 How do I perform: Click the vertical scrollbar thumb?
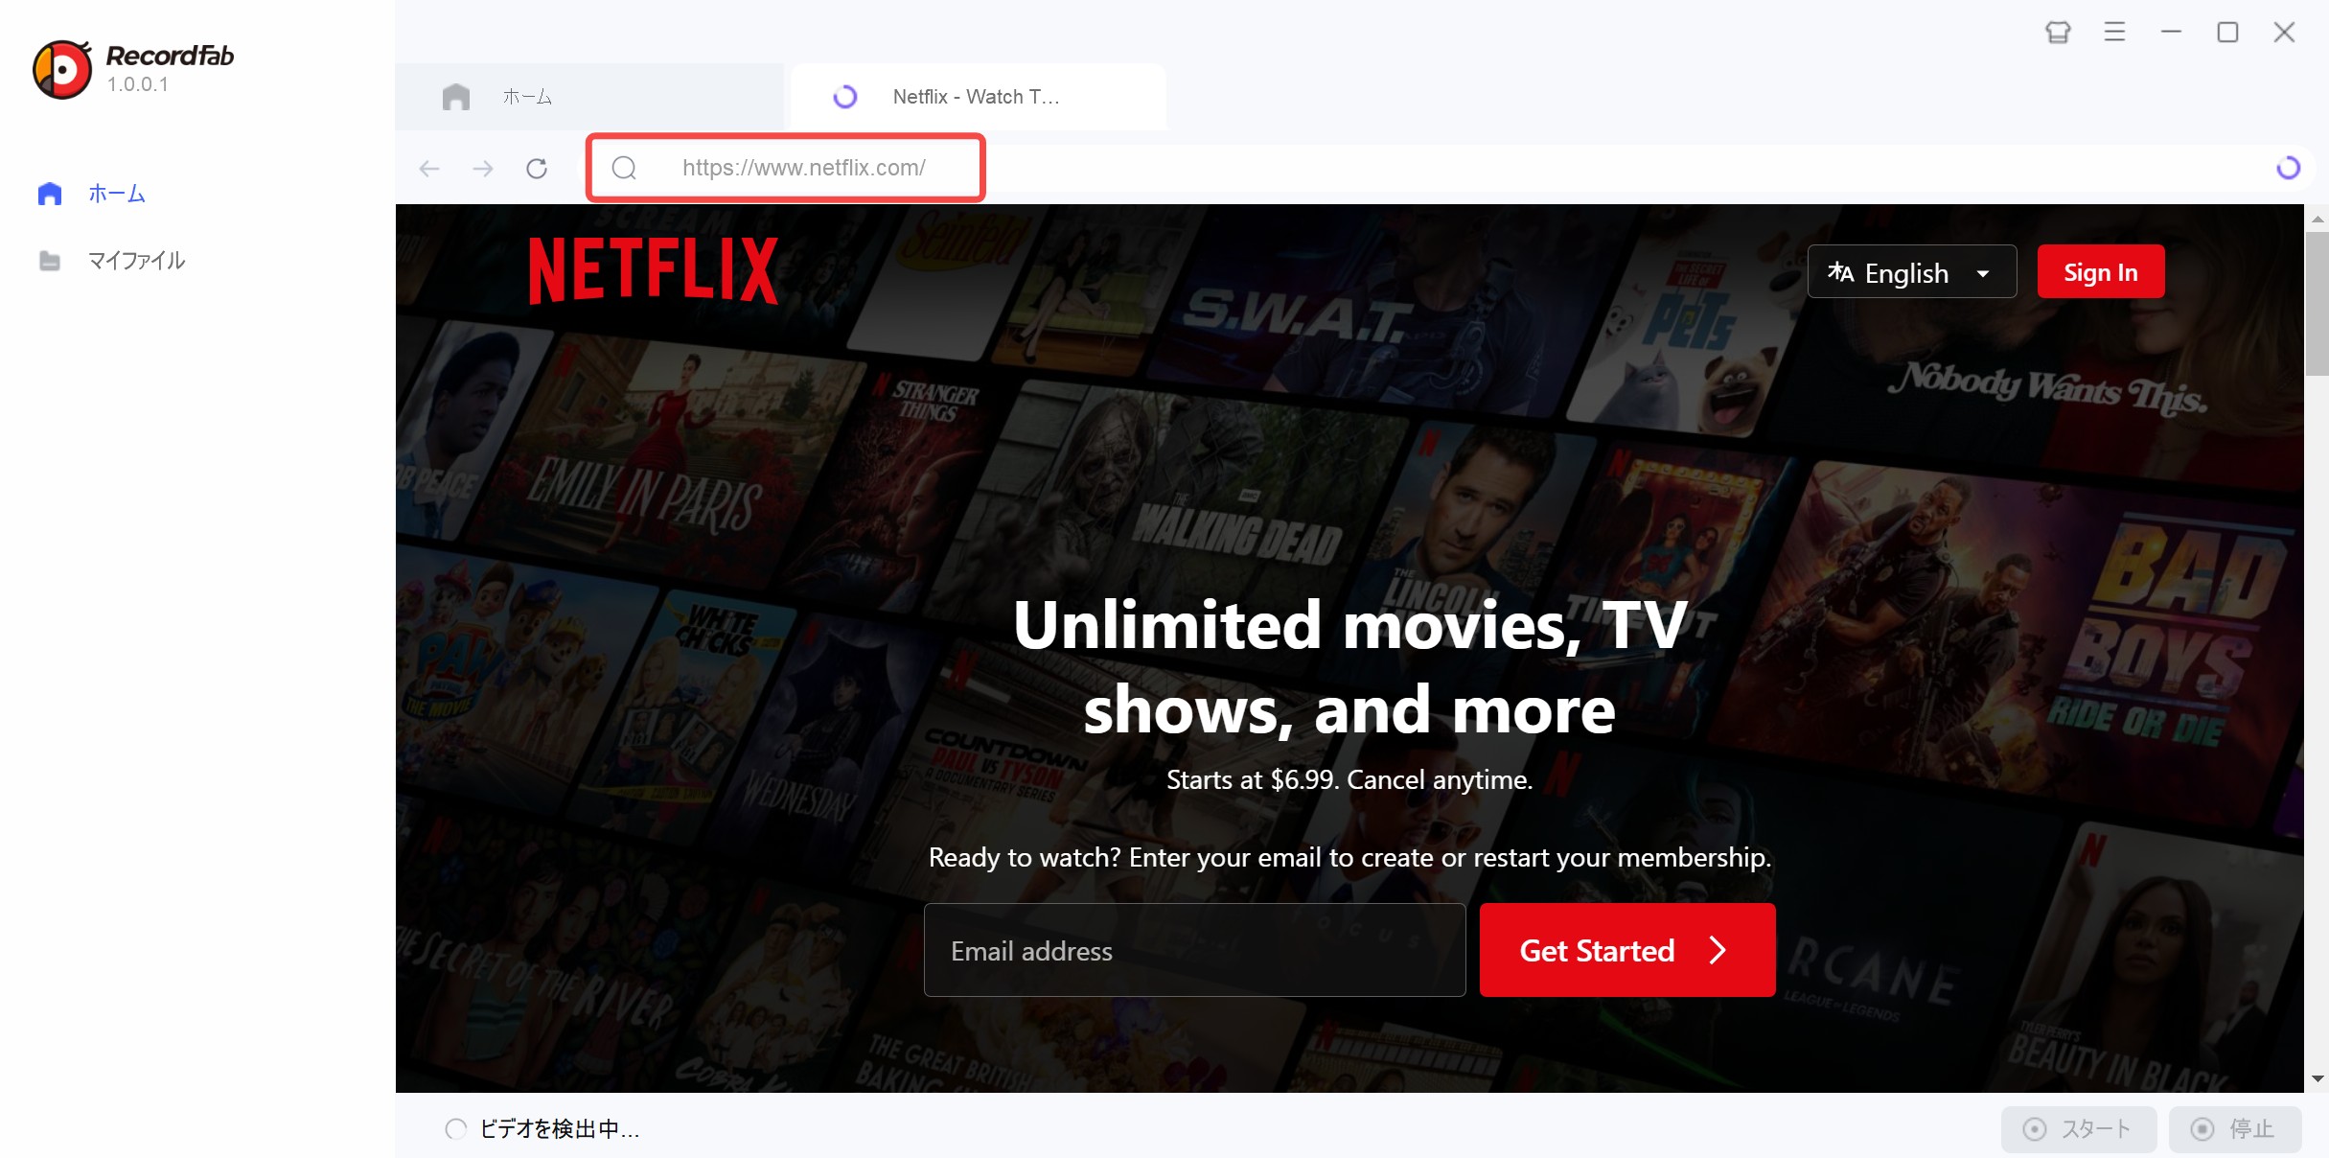(2317, 303)
